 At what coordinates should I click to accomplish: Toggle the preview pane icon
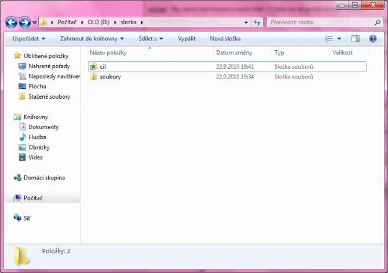[356, 39]
